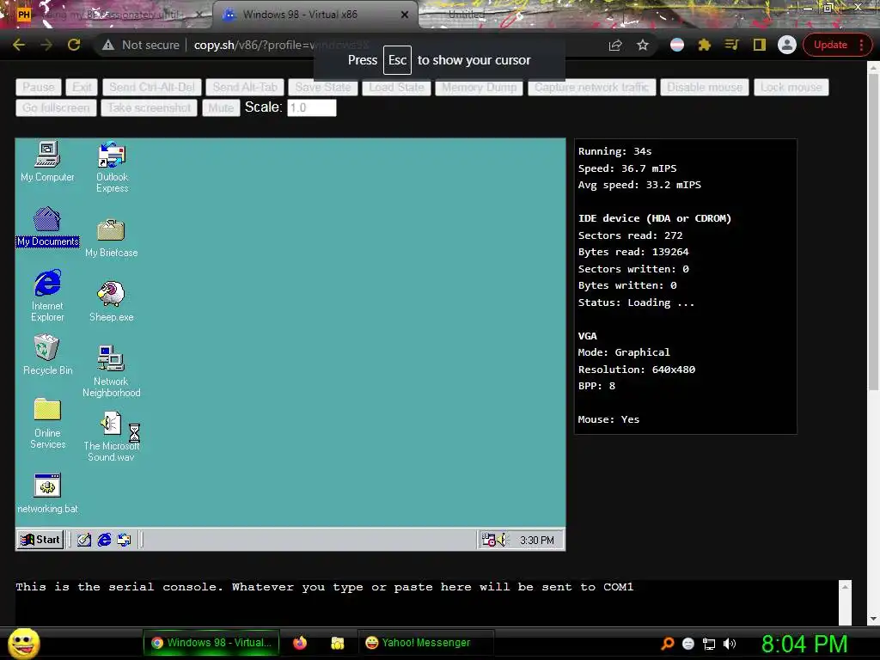Click the Go fullscreen button

click(x=56, y=107)
